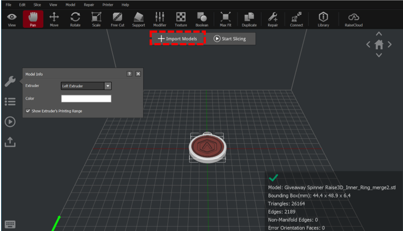Activate the Scale tool
The width and height of the screenshot is (403, 231).
click(96, 19)
